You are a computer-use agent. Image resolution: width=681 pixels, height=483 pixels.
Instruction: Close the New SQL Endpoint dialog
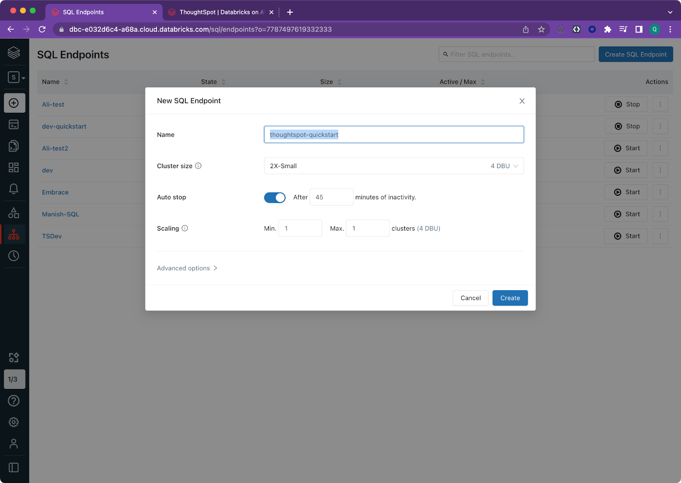pyautogui.click(x=522, y=101)
